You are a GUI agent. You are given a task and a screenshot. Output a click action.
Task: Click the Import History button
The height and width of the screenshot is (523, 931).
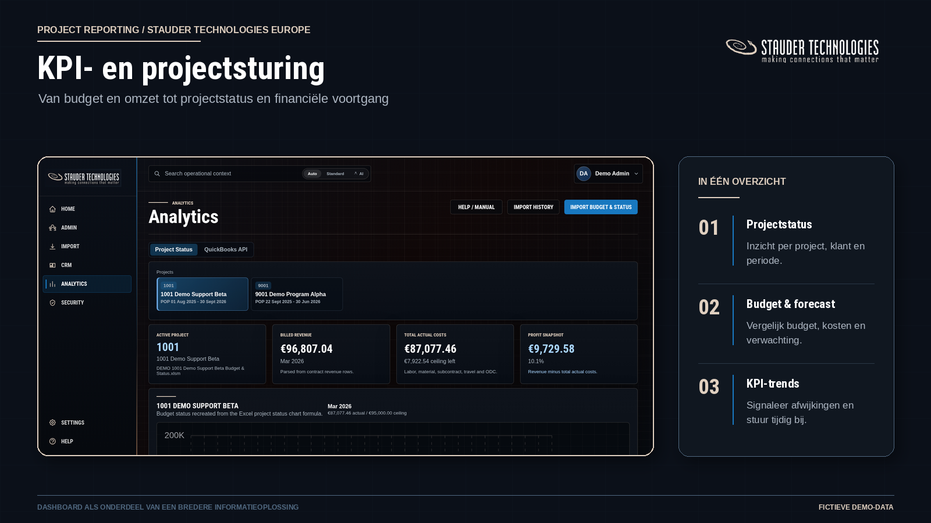click(533, 207)
